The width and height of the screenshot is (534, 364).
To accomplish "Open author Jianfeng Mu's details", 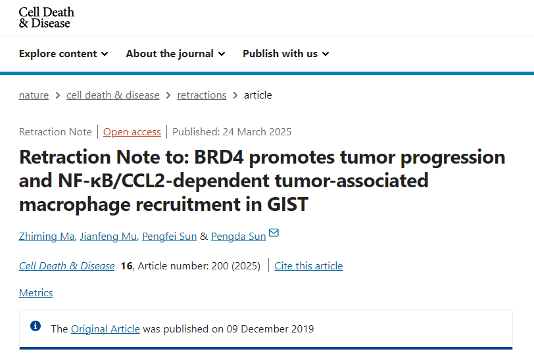I will [x=109, y=236].
